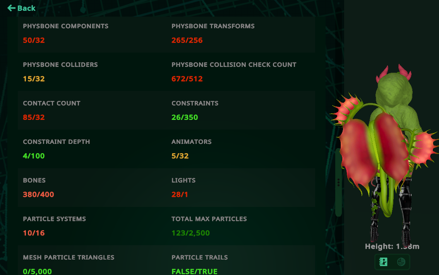Click the MESH PARTICLE TRIANGLES heading
The image size is (439, 275).
tap(69, 257)
